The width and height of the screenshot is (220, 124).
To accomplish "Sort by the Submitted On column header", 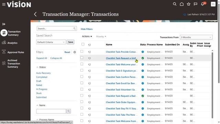I will pyautogui.click(x=172, y=44).
